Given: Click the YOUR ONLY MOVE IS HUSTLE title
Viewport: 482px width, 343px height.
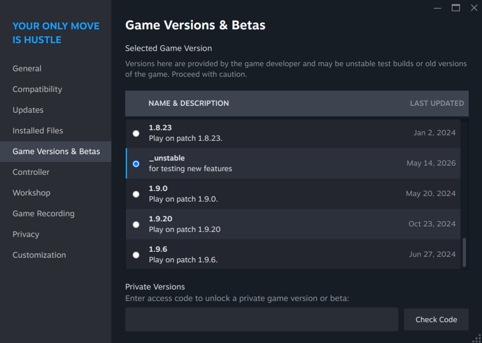Looking at the screenshot, I should coord(56,33).
